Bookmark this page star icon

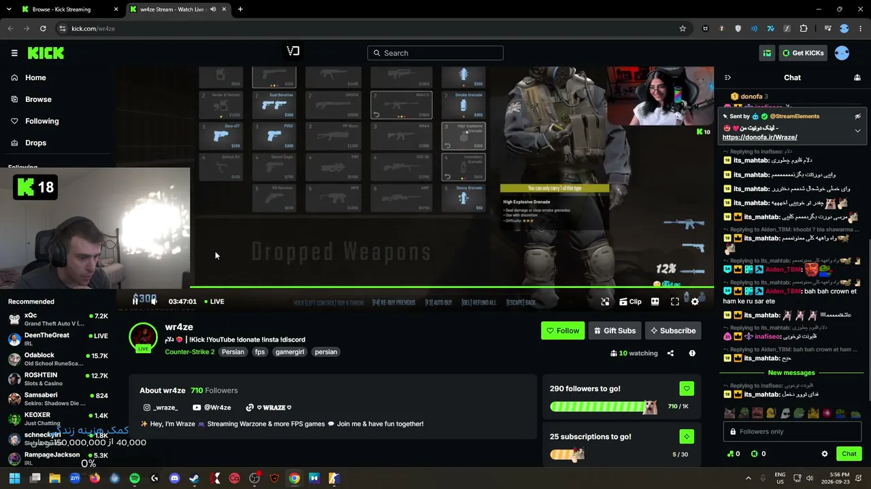[x=683, y=29]
